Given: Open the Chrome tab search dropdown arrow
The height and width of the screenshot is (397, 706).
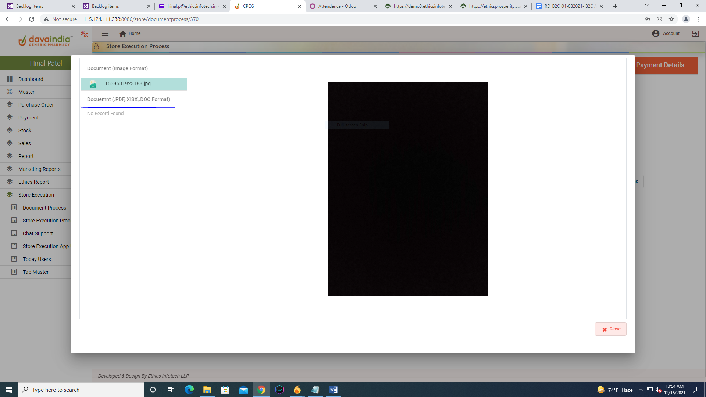Looking at the screenshot, I should pyautogui.click(x=646, y=6).
